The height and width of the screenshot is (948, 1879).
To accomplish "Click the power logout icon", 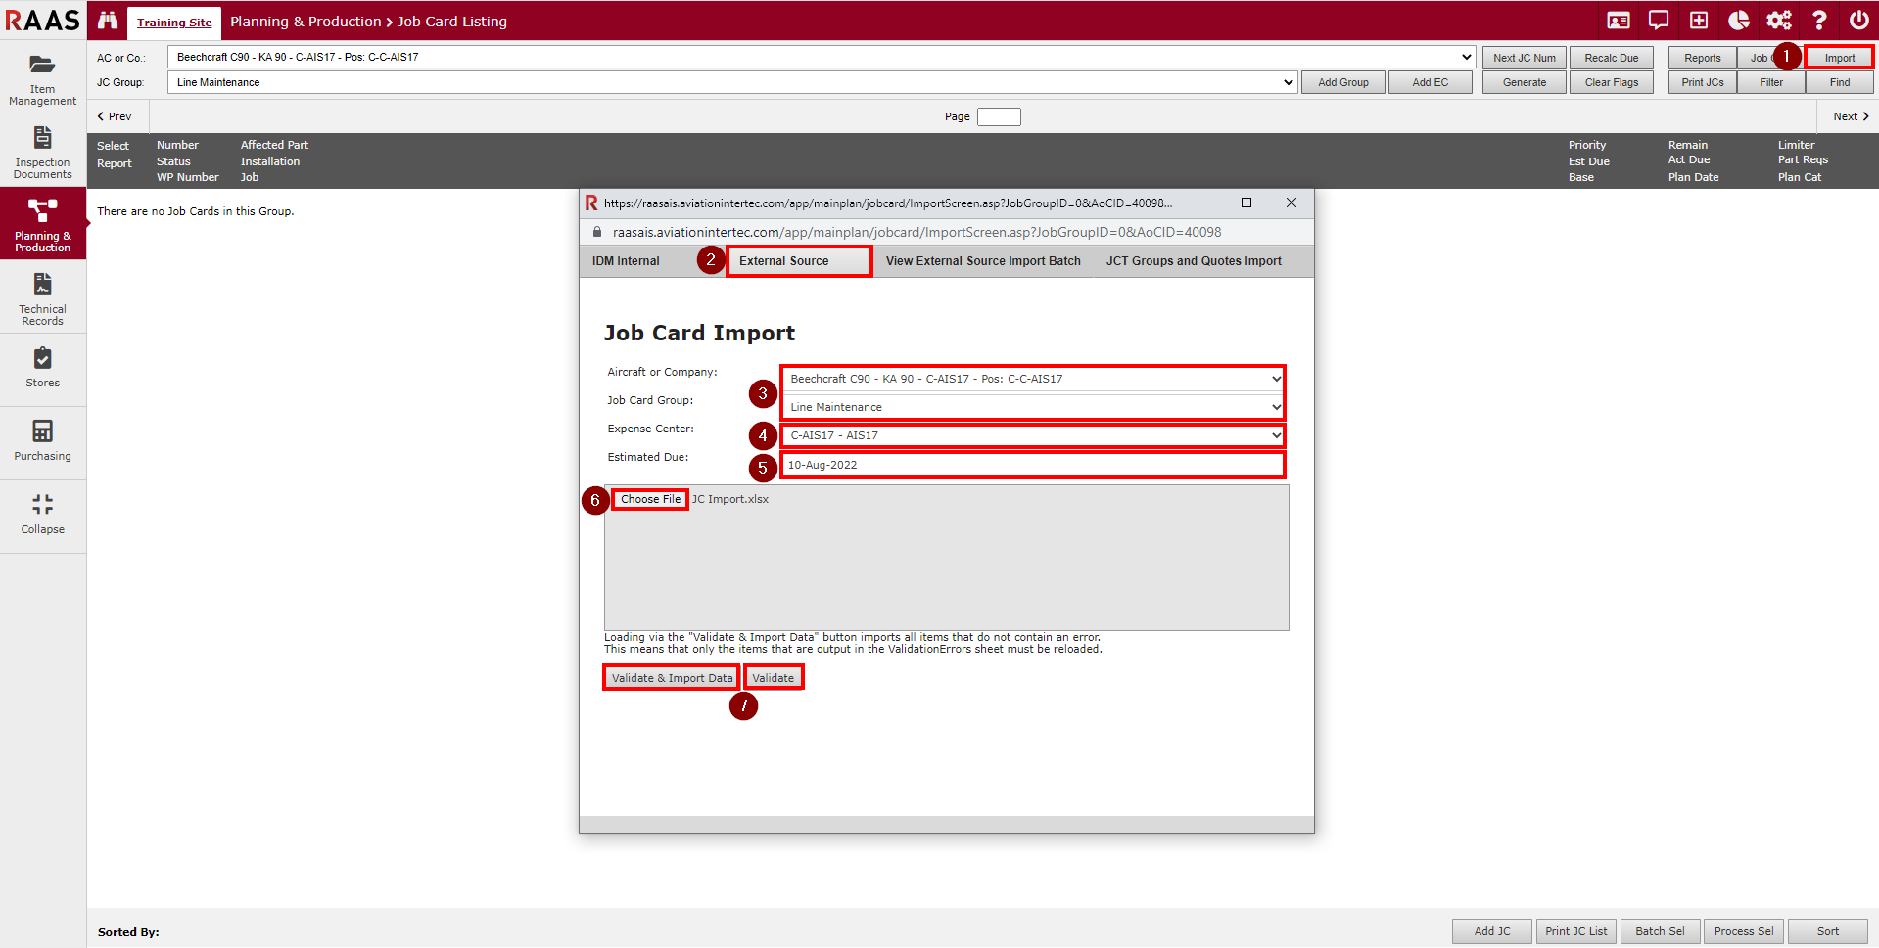I will point(1858,21).
